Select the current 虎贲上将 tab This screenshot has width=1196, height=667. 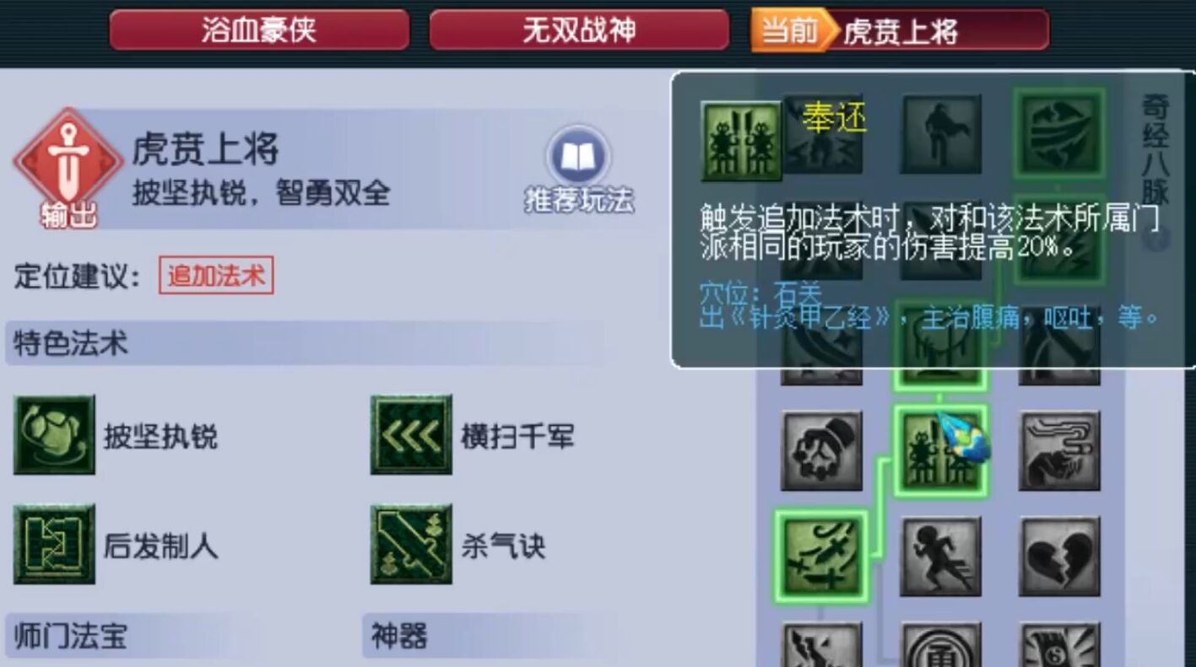tap(900, 30)
